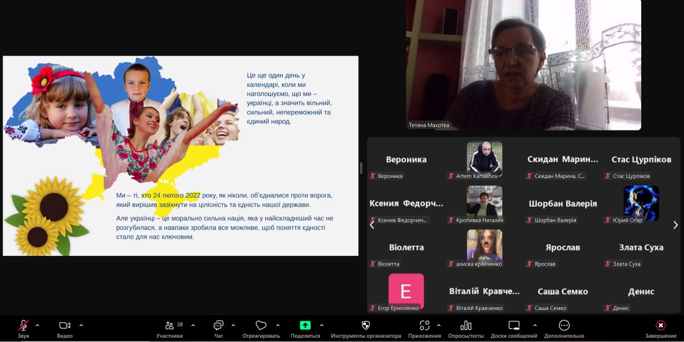This screenshot has width=684, height=342.
Task: Select Кропивка Наталия participant tile
Action: click(x=485, y=203)
